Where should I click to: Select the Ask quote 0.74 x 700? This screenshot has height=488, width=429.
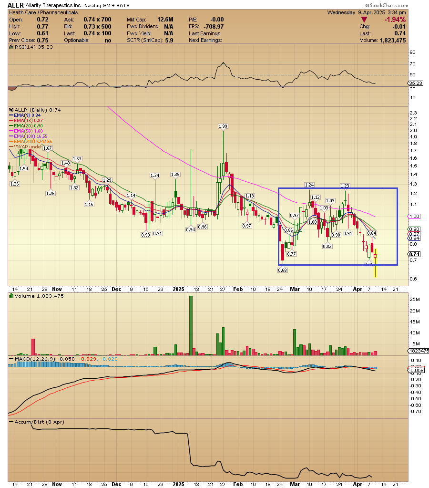97,20
